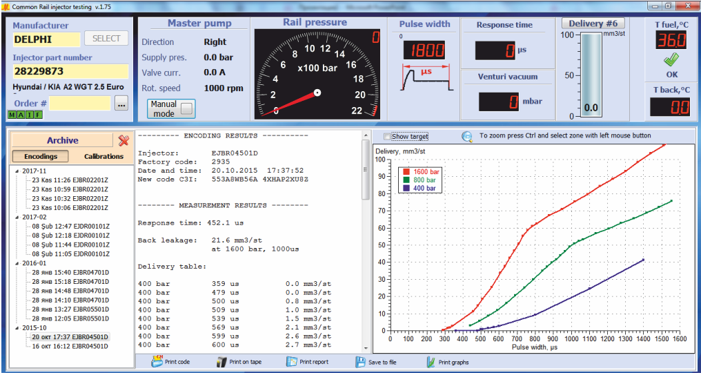Click the New code C3I value text

(x=259, y=180)
